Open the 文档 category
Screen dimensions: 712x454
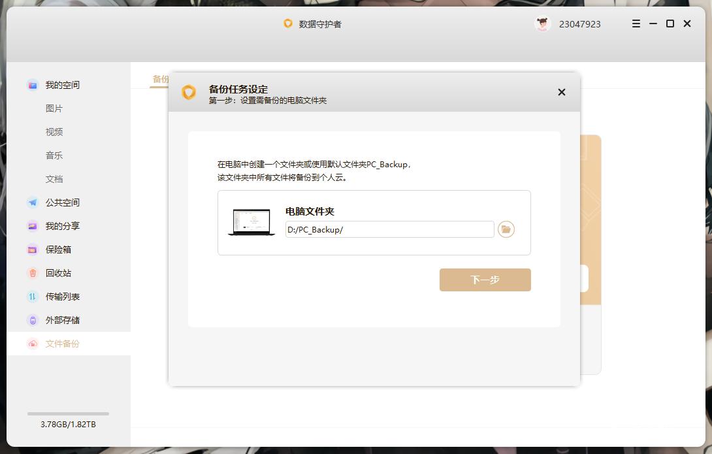coord(54,178)
